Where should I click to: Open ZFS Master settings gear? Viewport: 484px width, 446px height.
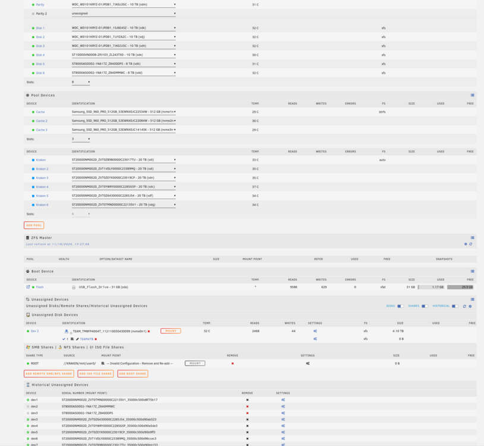coord(466,244)
